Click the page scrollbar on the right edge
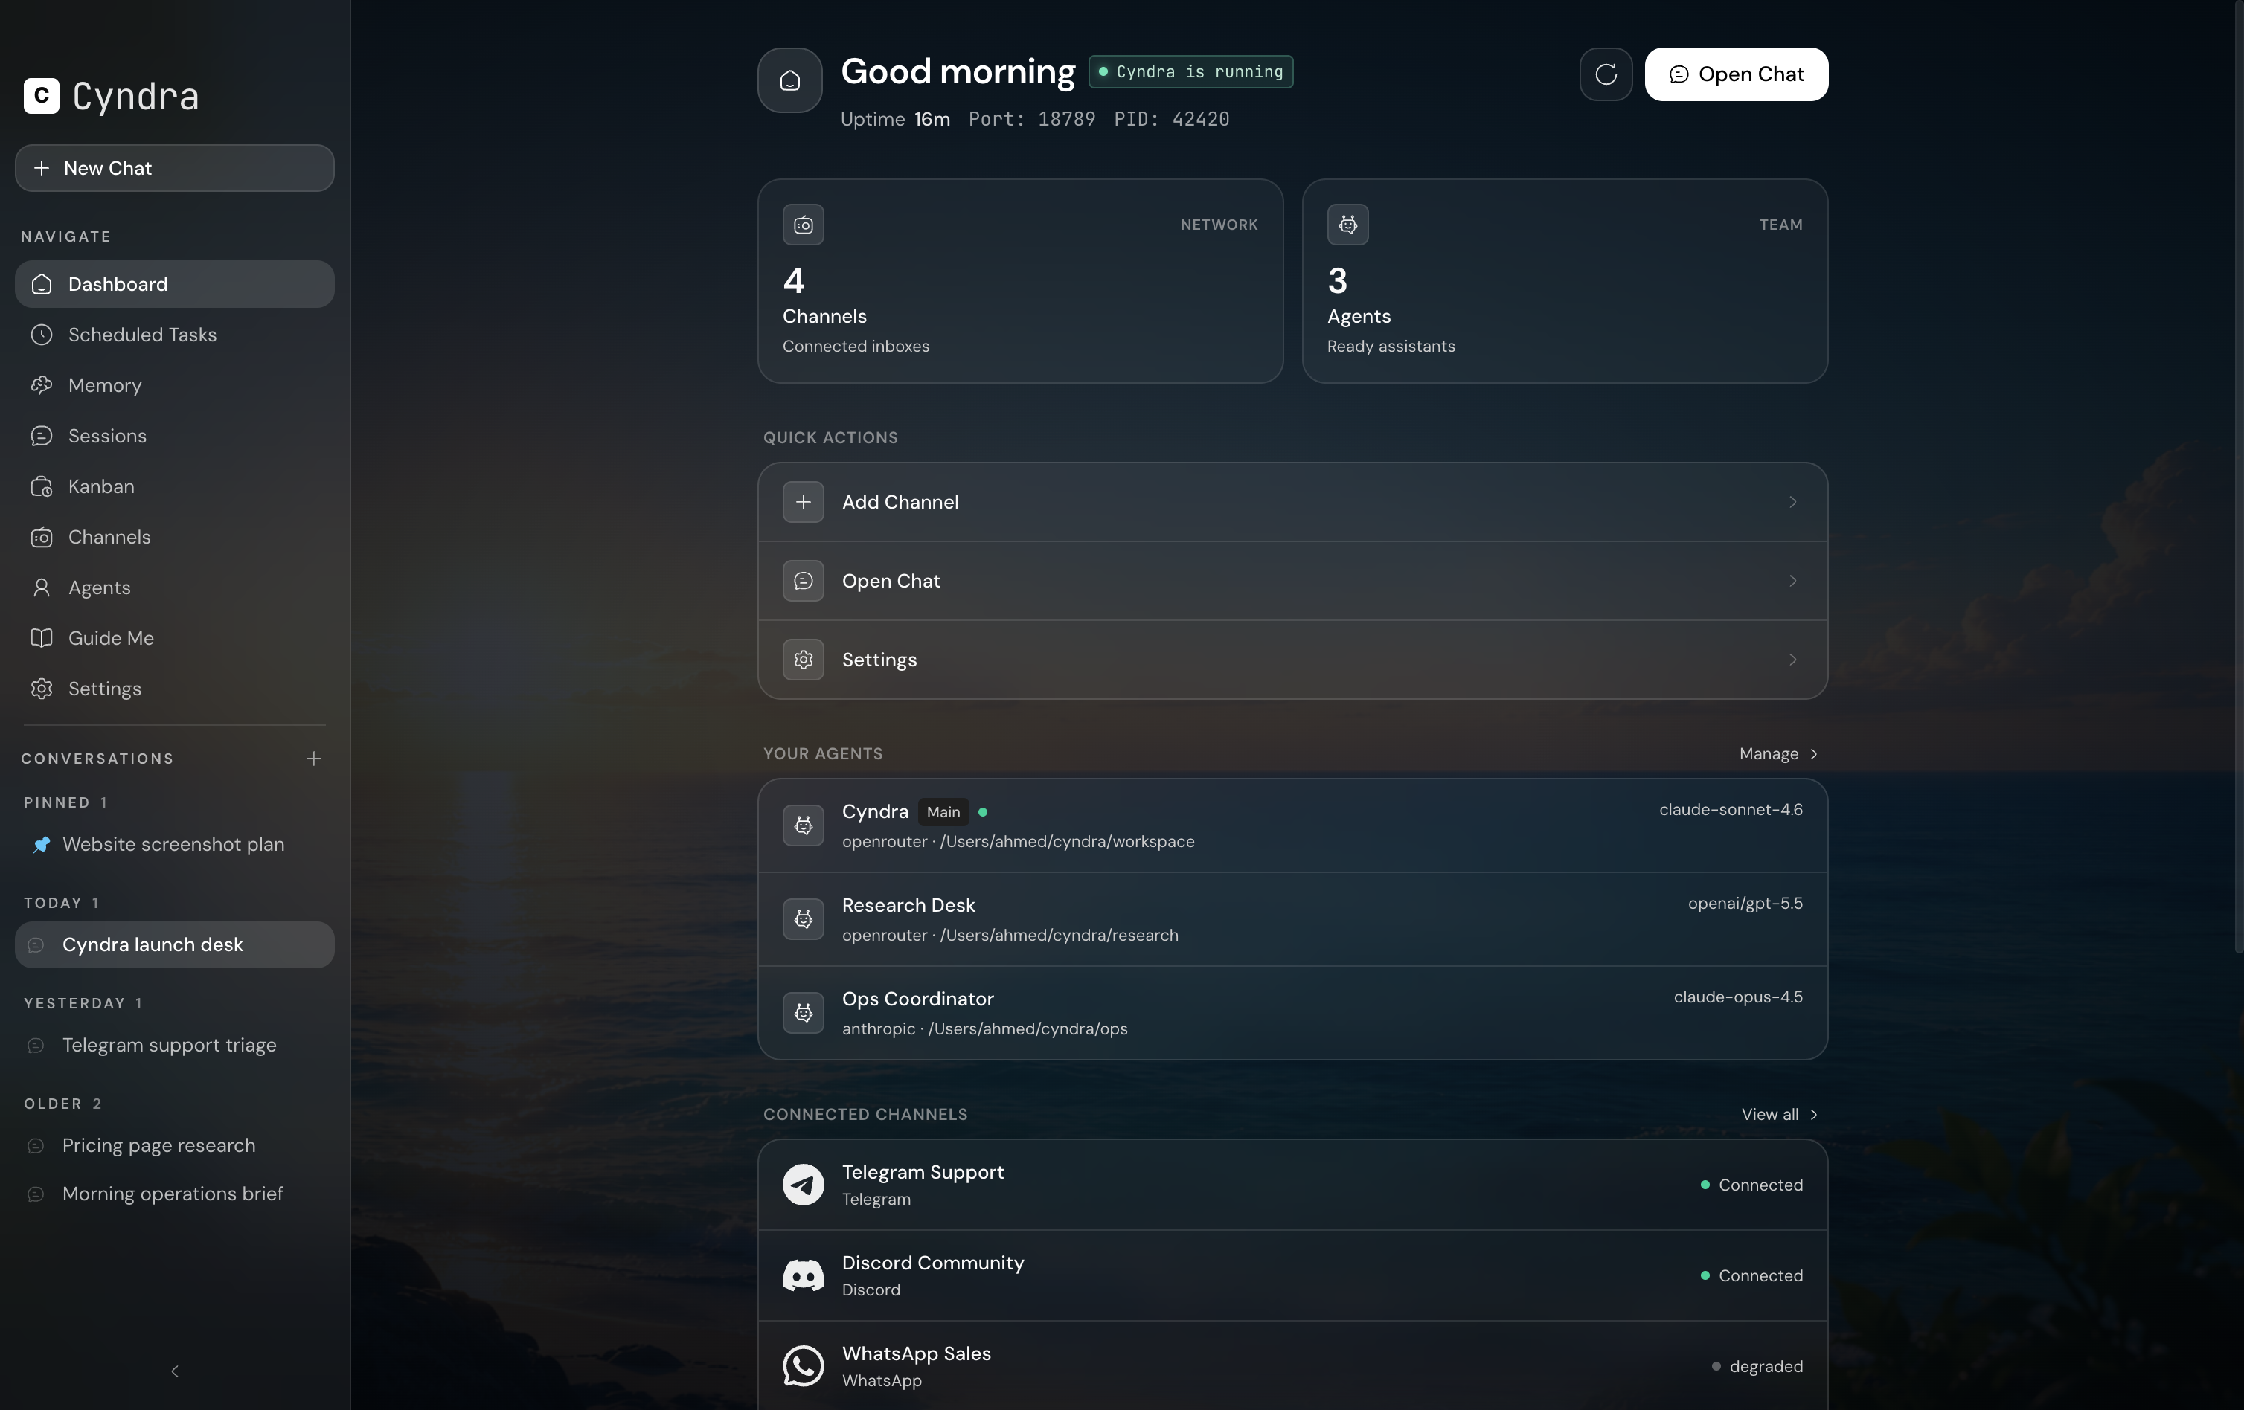 click(x=2238, y=477)
